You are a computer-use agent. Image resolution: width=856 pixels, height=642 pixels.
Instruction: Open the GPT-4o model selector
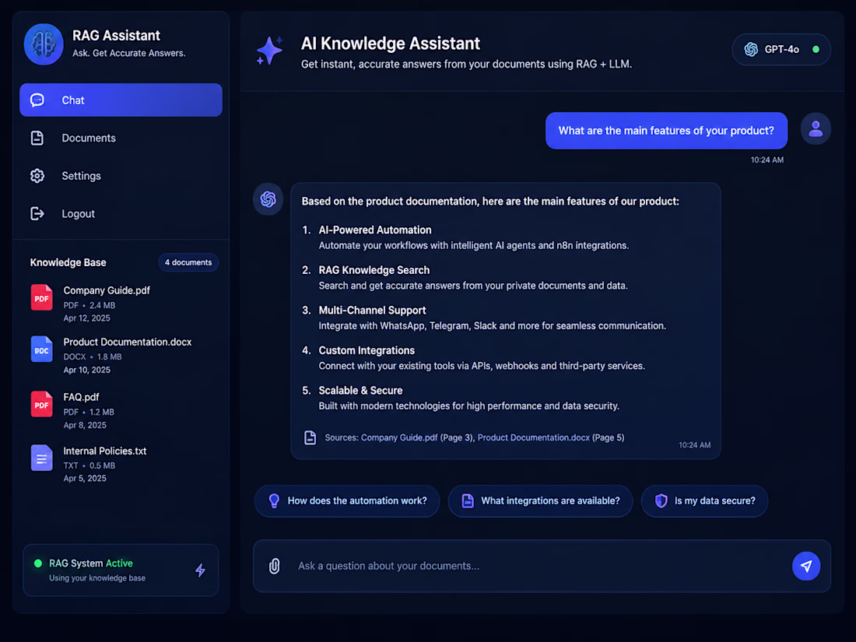[781, 50]
